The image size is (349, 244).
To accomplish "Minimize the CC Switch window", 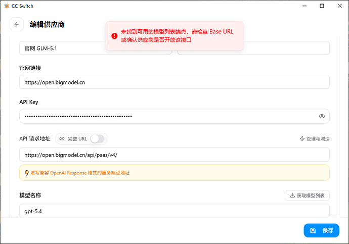I will click(x=304, y=6).
